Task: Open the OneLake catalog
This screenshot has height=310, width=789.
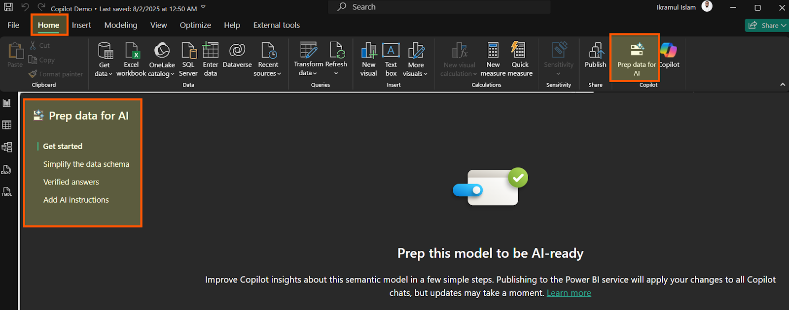Action: point(162,60)
